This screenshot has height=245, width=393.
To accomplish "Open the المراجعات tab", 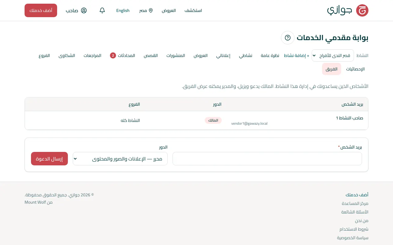I will pyautogui.click(x=92, y=55).
